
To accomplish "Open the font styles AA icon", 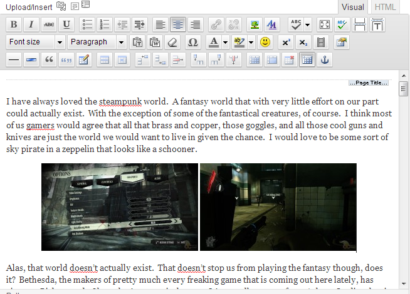I will (x=272, y=24).
